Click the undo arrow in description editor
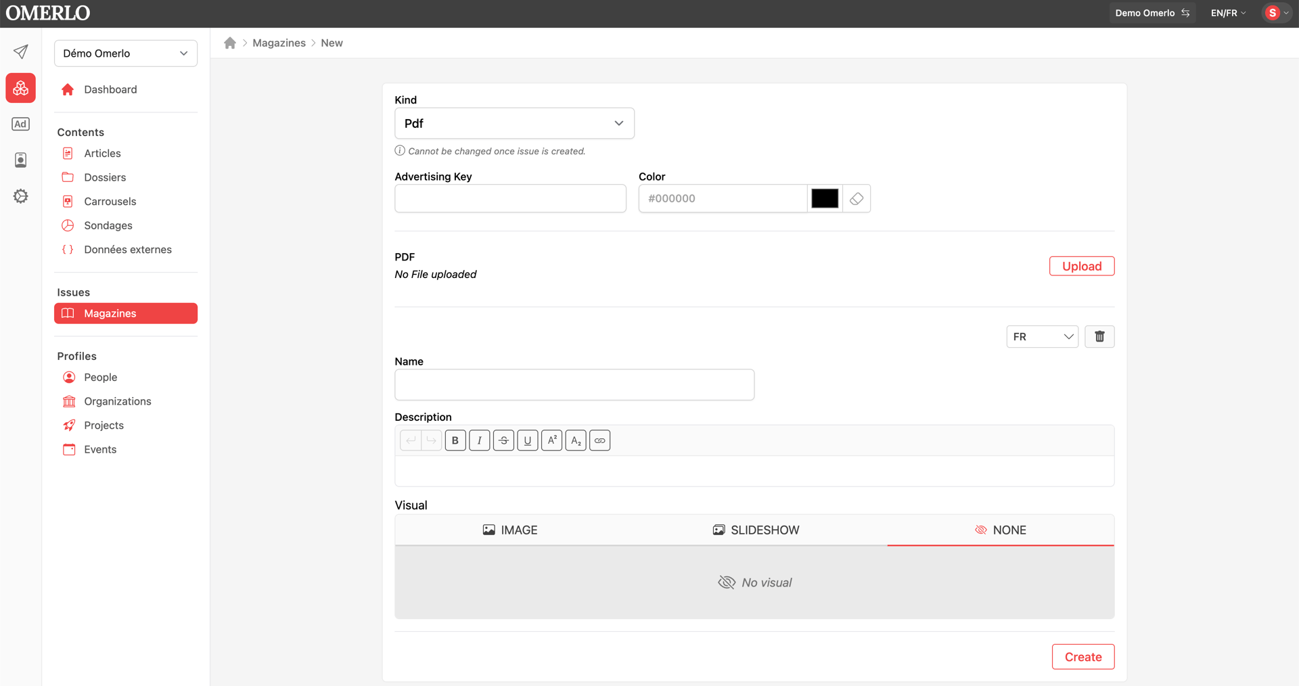 point(411,440)
